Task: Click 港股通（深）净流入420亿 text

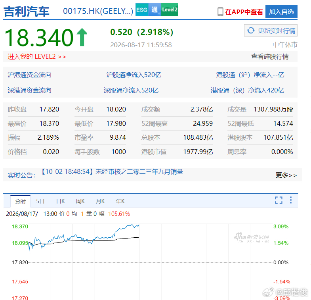Action: pos(247,90)
